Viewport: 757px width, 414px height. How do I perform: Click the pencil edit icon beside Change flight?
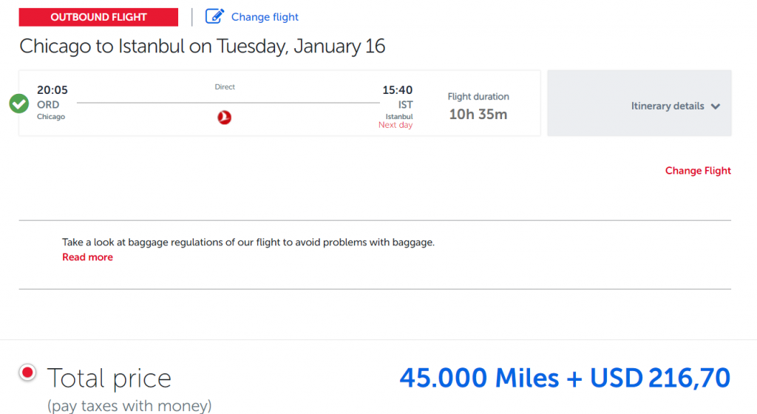tap(214, 16)
